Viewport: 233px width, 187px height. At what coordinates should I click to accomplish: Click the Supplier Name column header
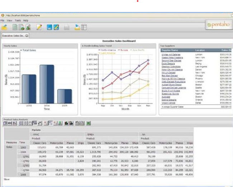click(x=170, y=50)
